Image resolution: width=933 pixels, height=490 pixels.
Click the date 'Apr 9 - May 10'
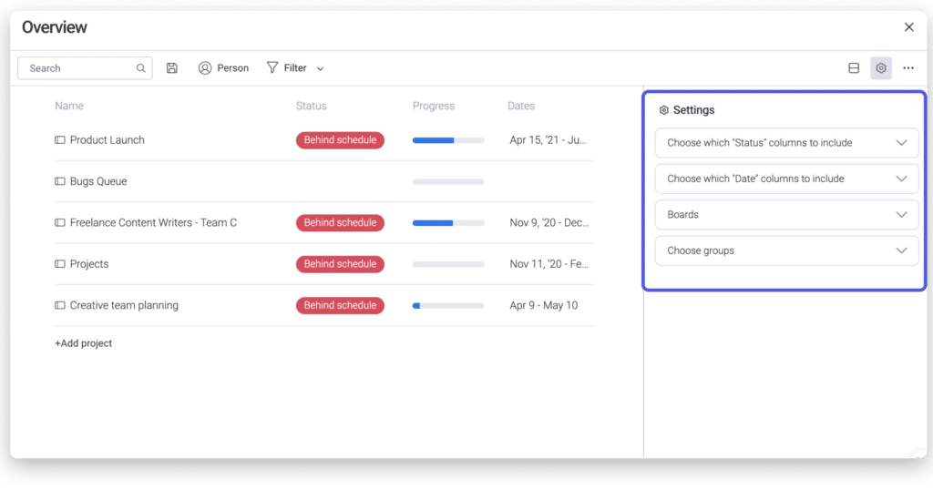(544, 305)
